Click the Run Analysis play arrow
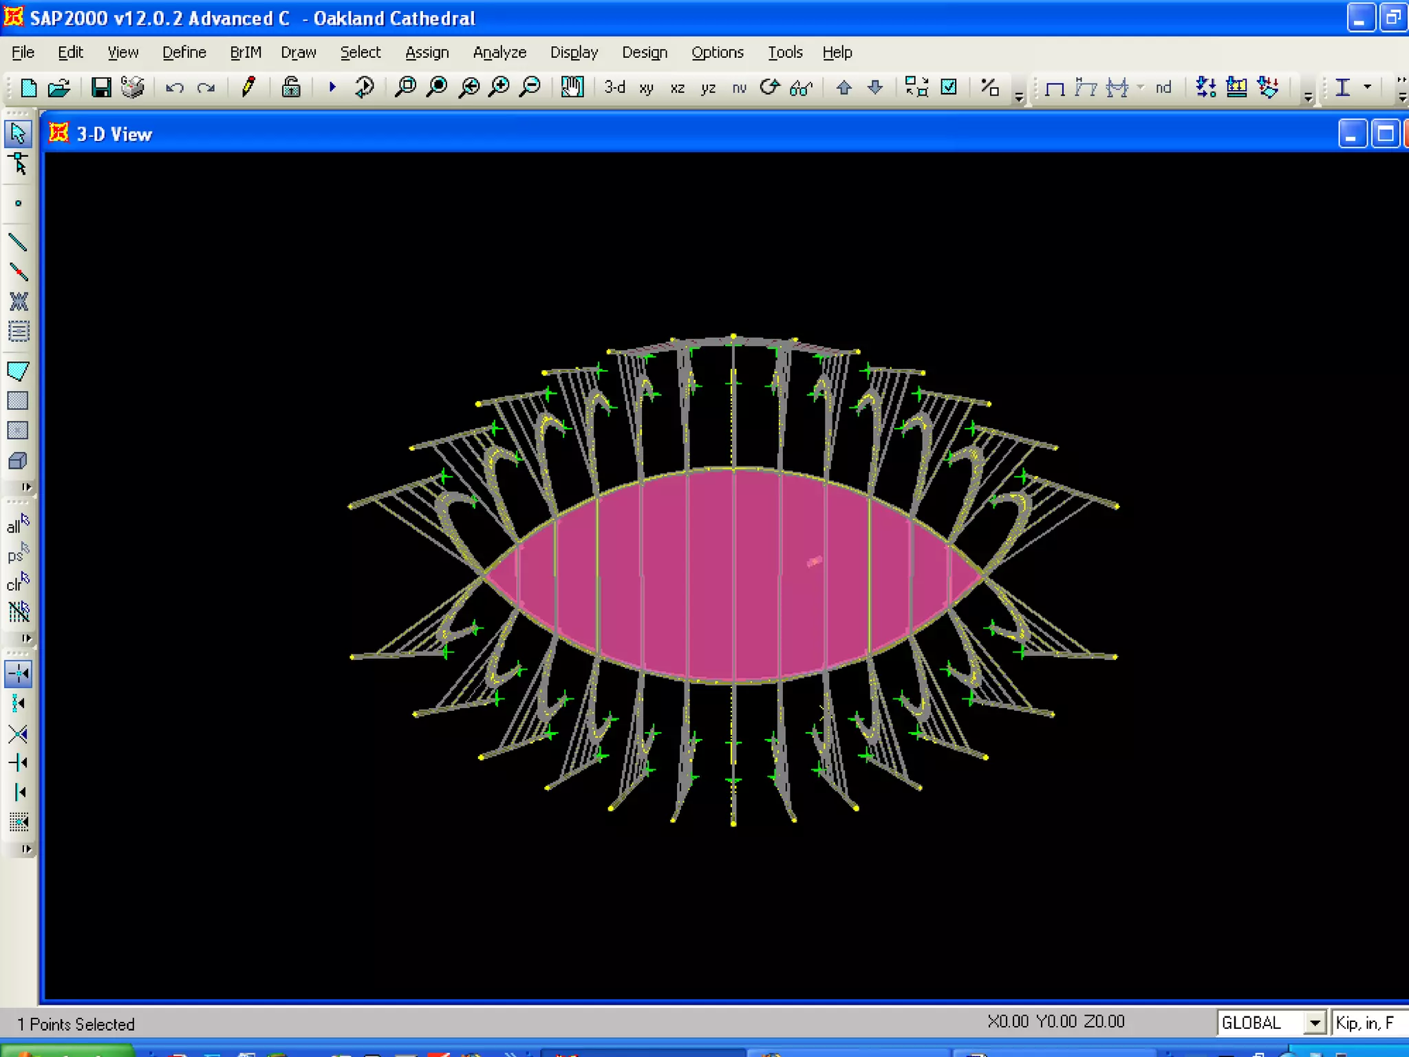Image resolution: width=1409 pixels, height=1057 pixels. [332, 87]
